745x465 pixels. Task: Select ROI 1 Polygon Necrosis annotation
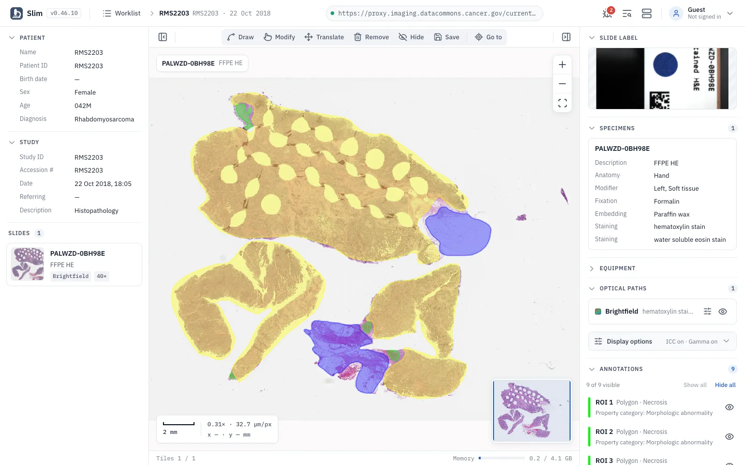[x=654, y=407]
